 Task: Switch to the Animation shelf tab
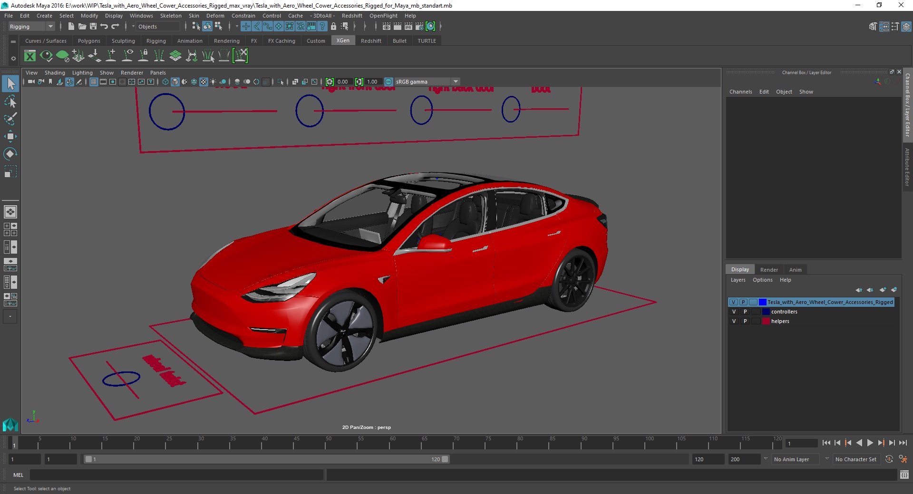tap(190, 41)
